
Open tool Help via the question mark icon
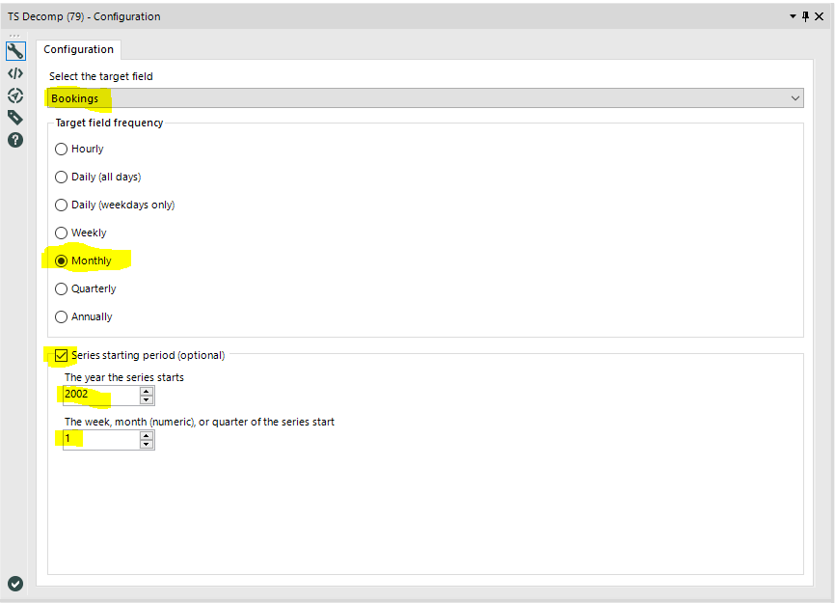(14, 139)
